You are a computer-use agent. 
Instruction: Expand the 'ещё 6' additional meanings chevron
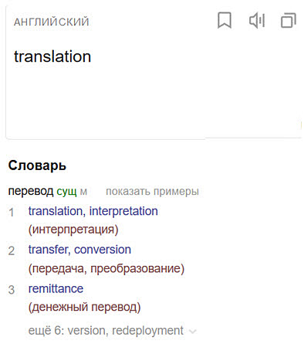pos(192,331)
